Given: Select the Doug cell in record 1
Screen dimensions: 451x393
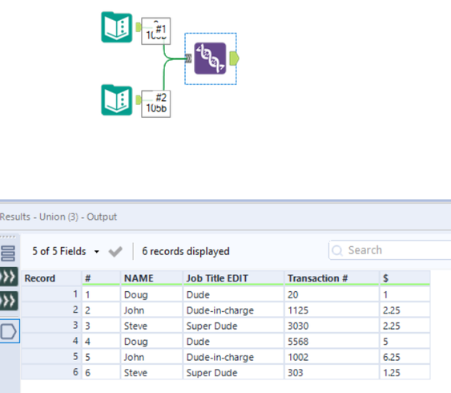Looking at the screenshot, I should [151, 294].
